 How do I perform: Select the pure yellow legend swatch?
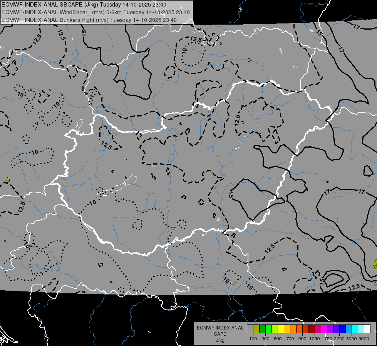click(281, 329)
